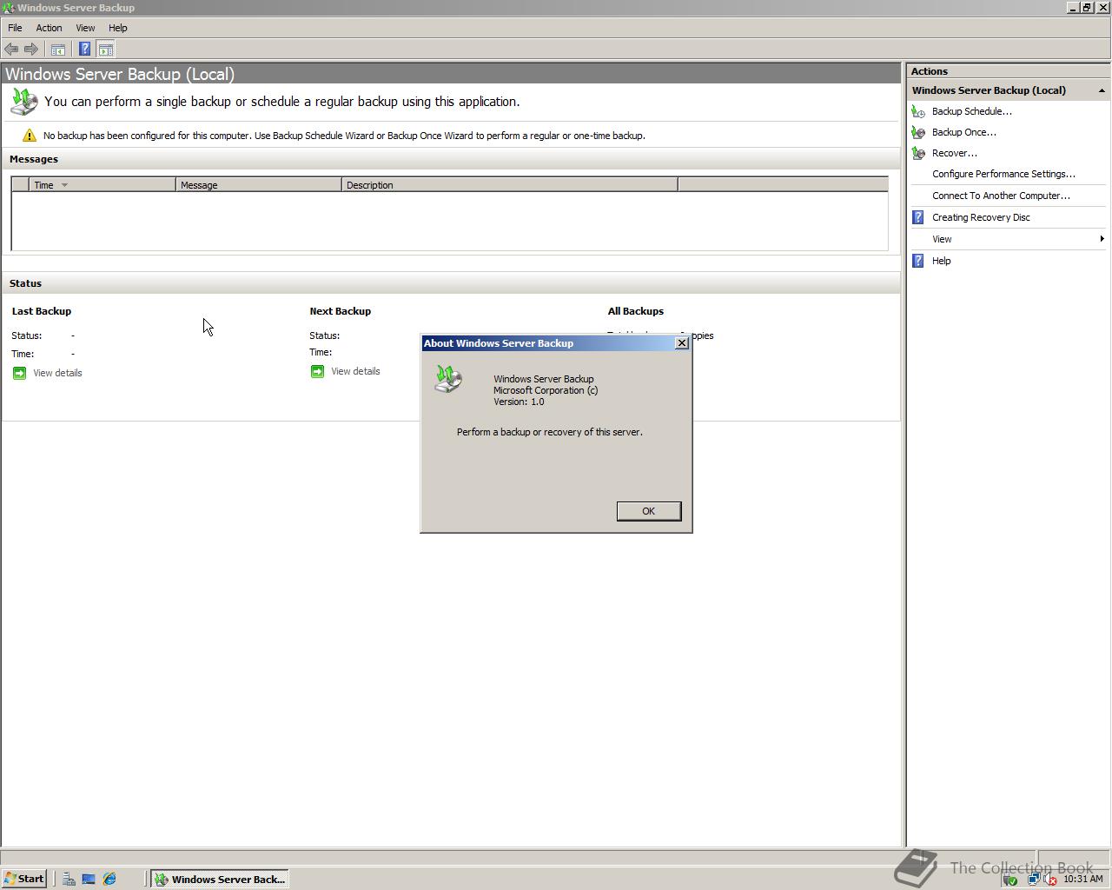Toggle the Show/Hide Console Tree toolbar icon
Screen dimensions: 1112x890
[58, 50]
